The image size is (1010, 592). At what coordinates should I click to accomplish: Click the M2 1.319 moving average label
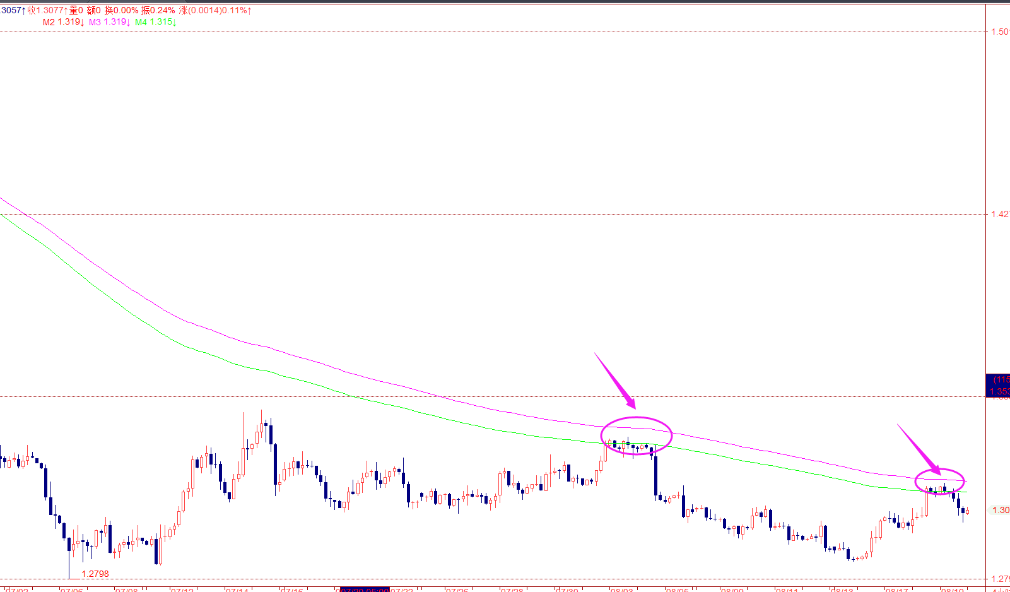click(x=63, y=22)
